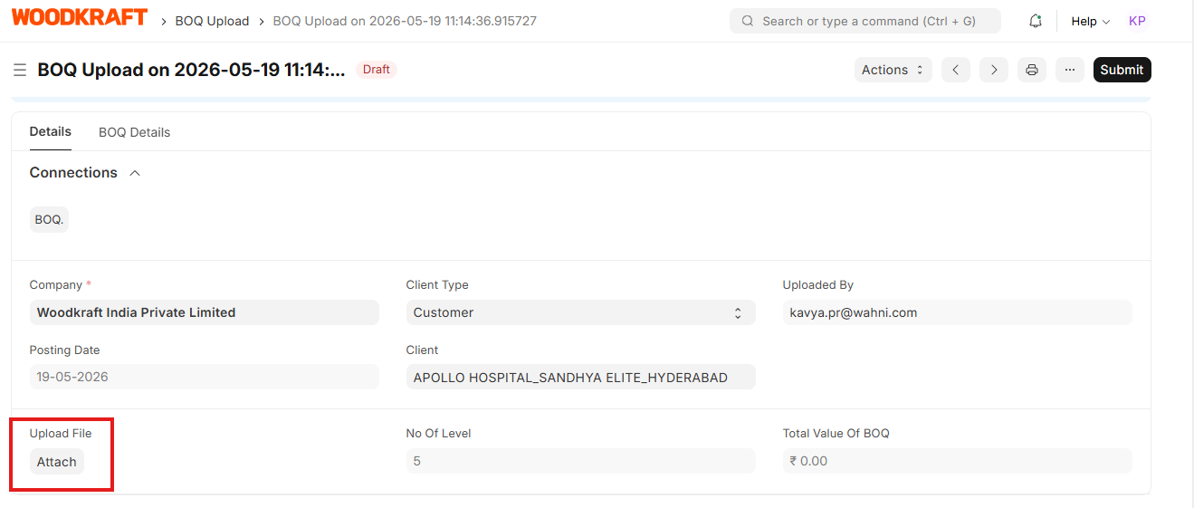
Task: Open the notifications bell
Action: (x=1036, y=21)
